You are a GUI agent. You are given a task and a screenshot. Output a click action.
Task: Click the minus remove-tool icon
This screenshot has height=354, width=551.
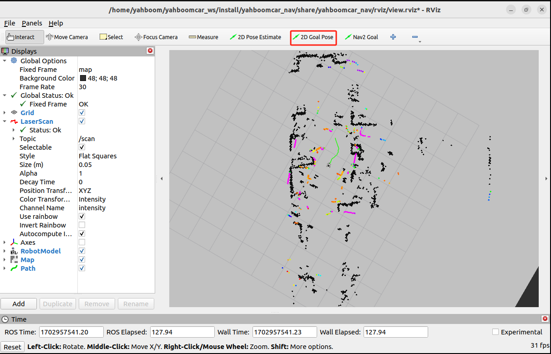tap(415, 37)
